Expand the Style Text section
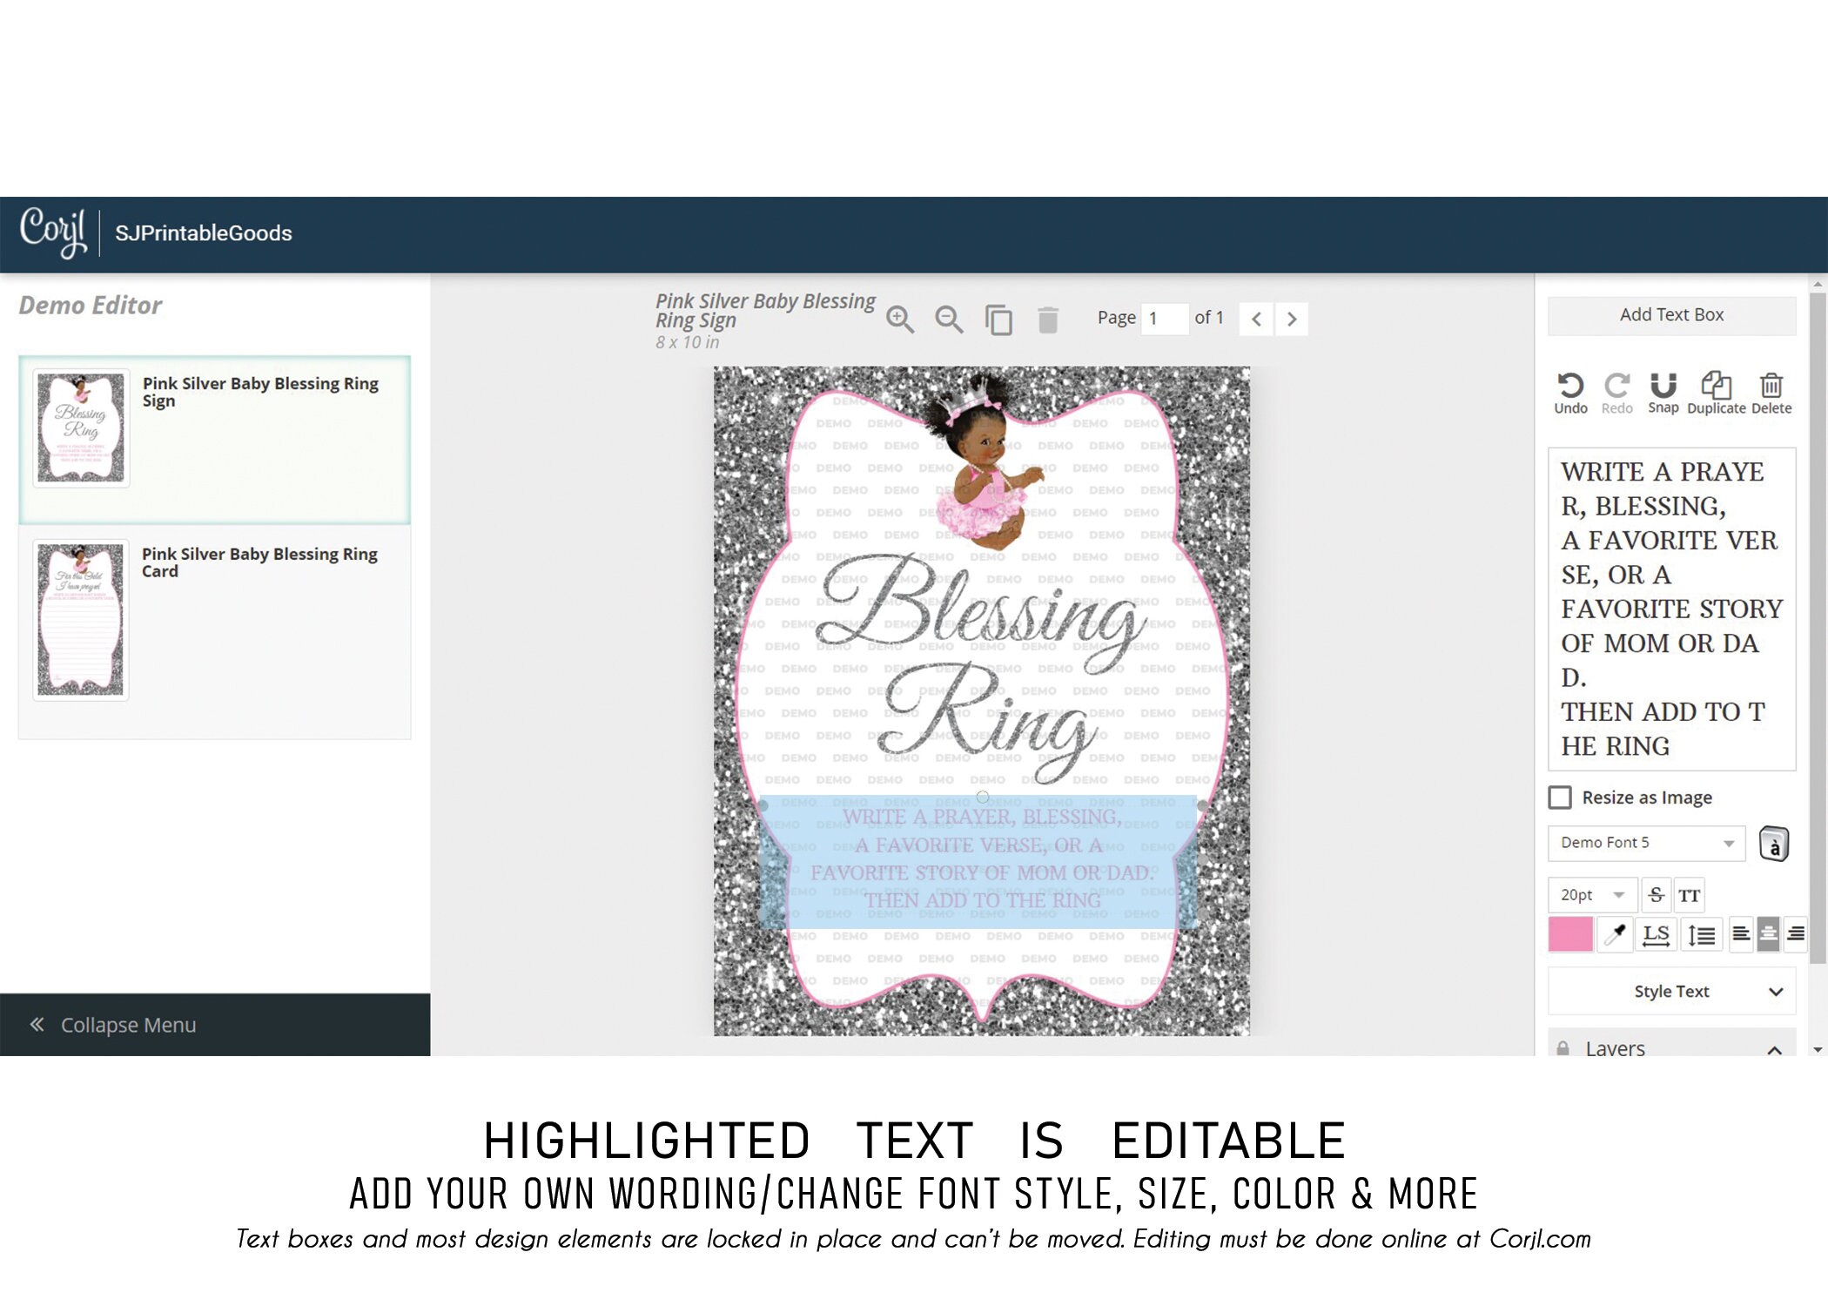 [1671, 991]
